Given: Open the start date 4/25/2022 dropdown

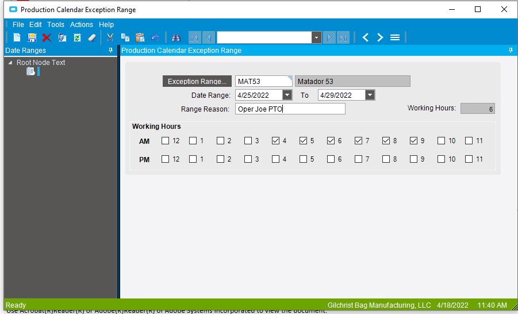Looking at the screenshot, I should tap(287, 95).
